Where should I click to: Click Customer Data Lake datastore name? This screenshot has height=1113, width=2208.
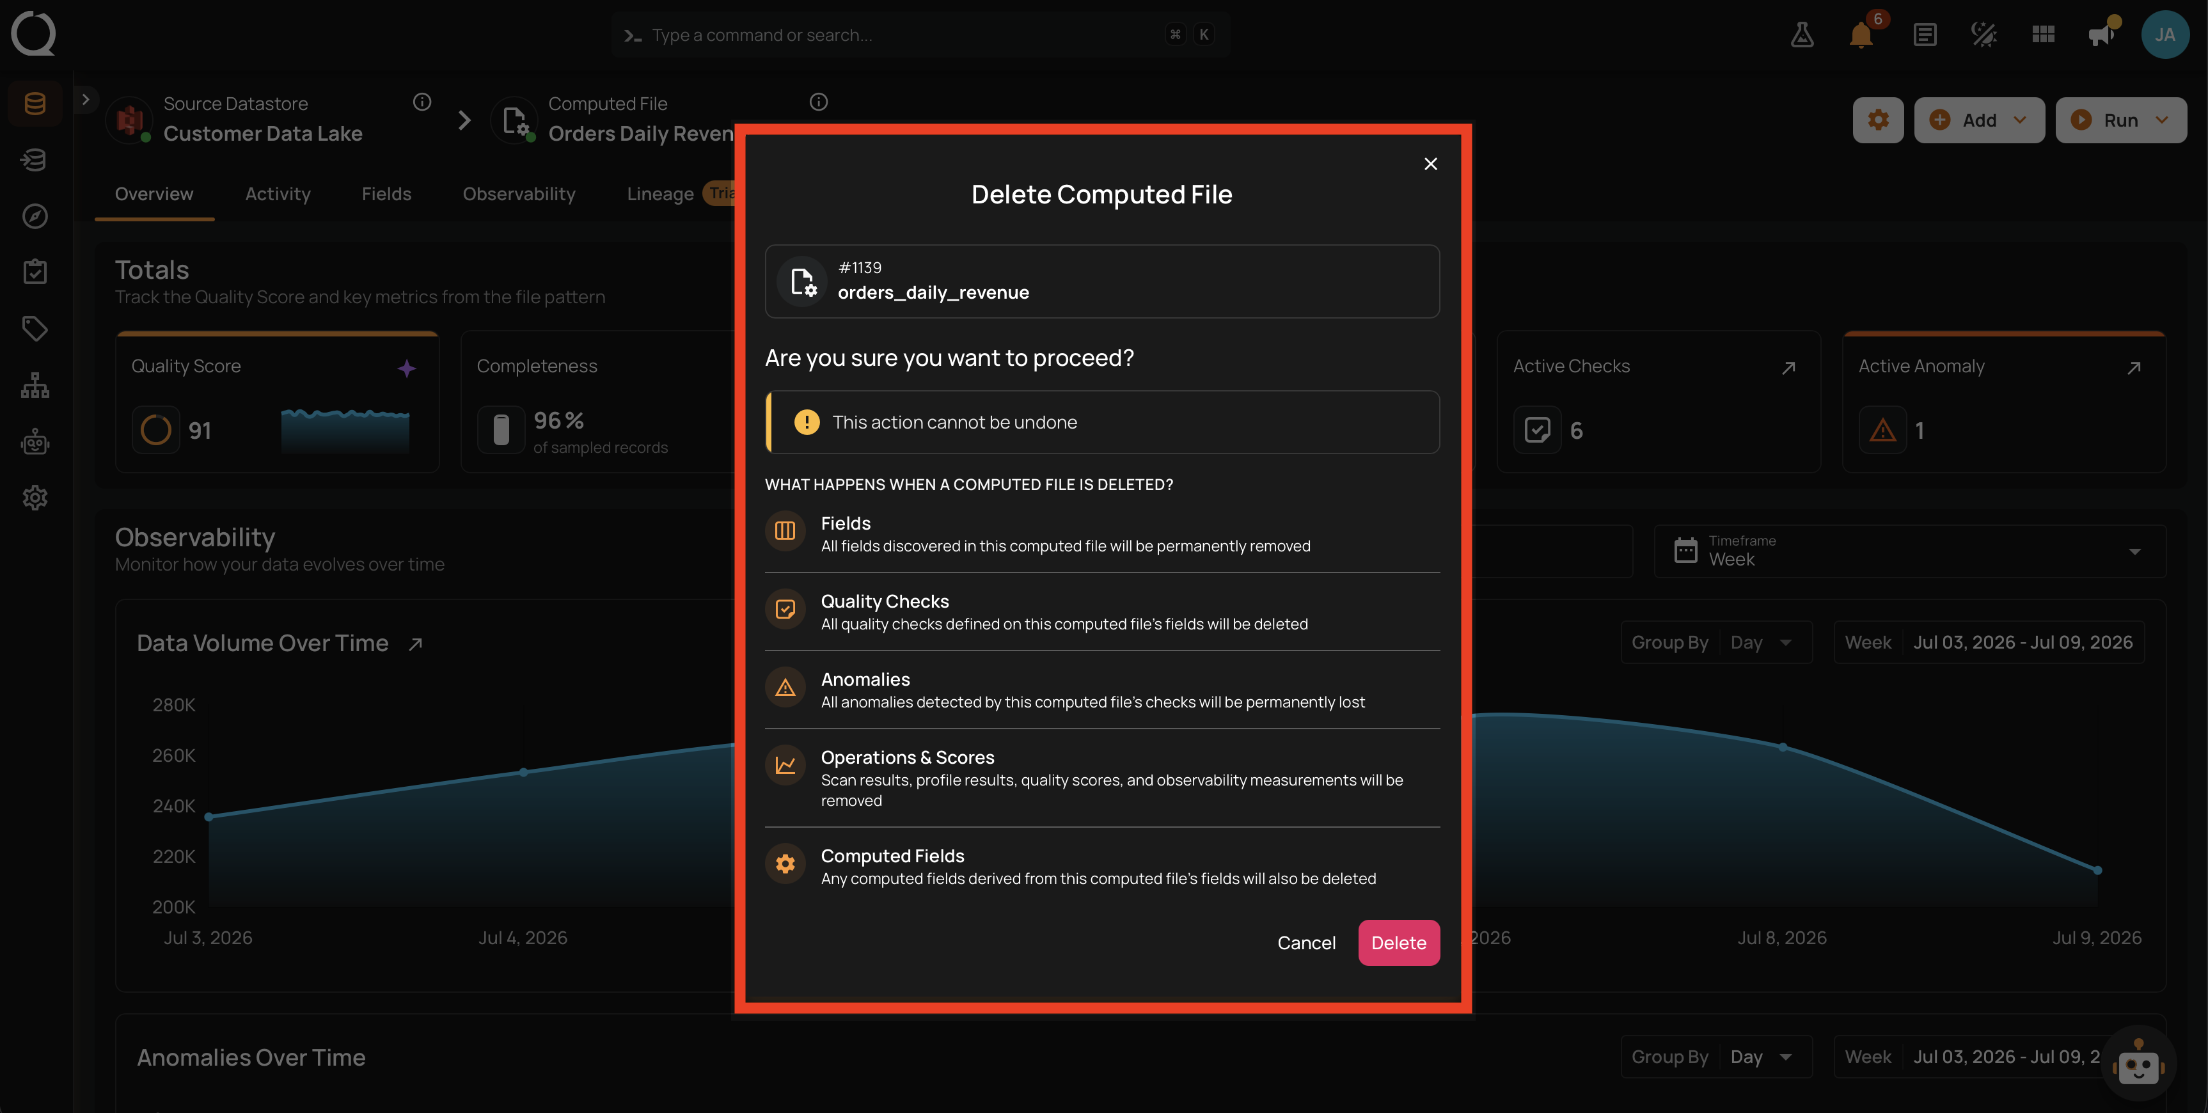click(262, 134)
